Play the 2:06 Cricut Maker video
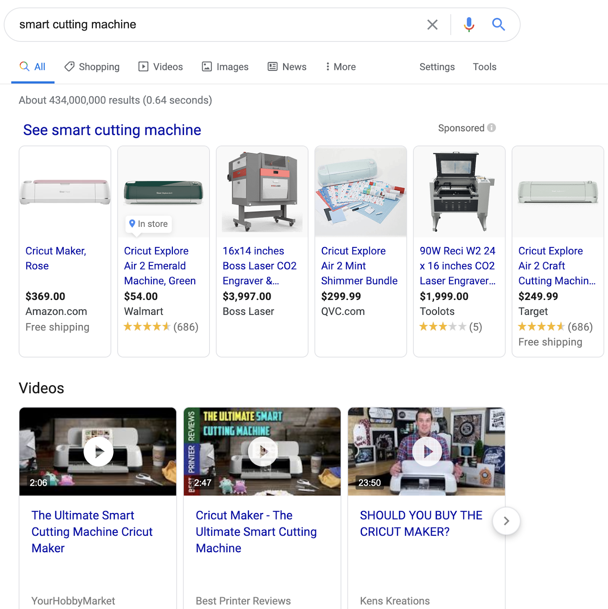 tap(98, 451)
